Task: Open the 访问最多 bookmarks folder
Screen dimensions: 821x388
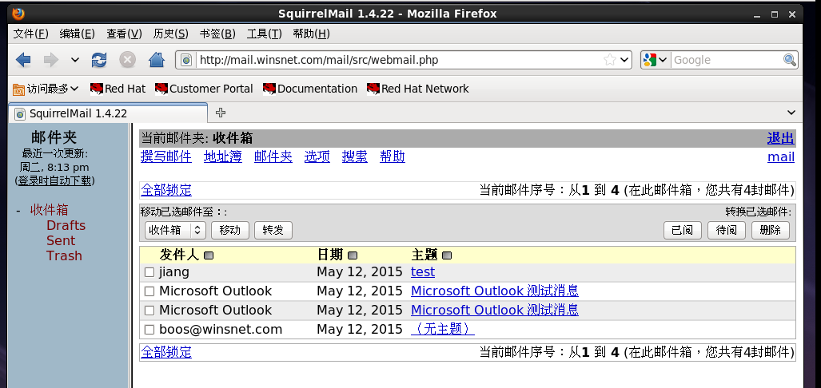Action: [x=46, y=89]
